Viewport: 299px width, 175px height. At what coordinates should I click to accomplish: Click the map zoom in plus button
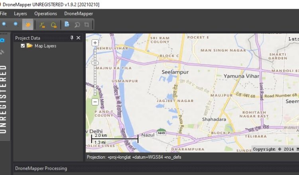click(x=95, y=43)
